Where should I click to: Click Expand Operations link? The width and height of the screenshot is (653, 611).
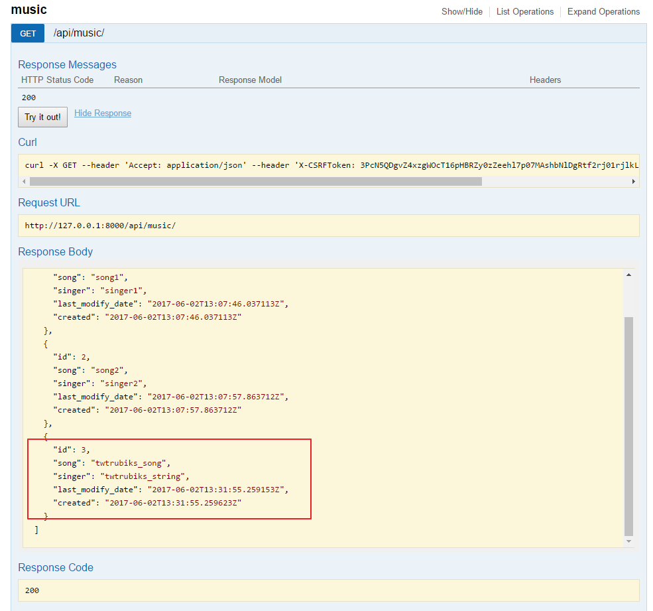coord(603,12)
